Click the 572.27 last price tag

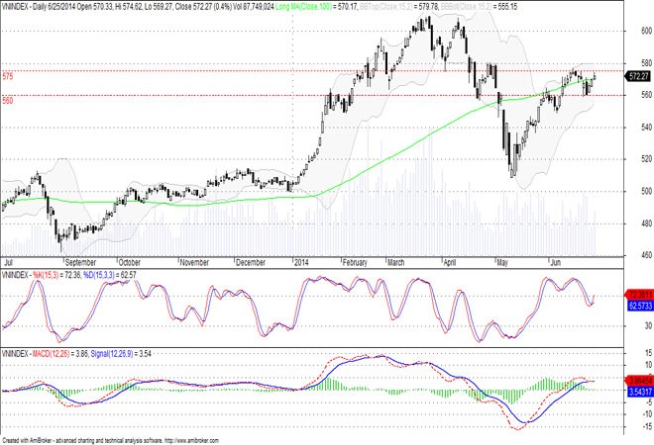coord(639,74)
